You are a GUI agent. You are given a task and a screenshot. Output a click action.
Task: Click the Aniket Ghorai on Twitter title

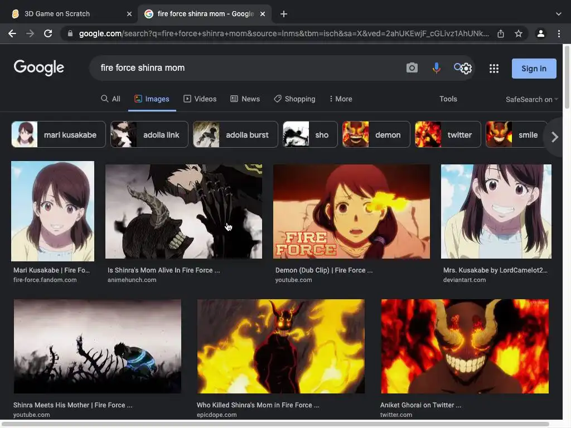420,405
